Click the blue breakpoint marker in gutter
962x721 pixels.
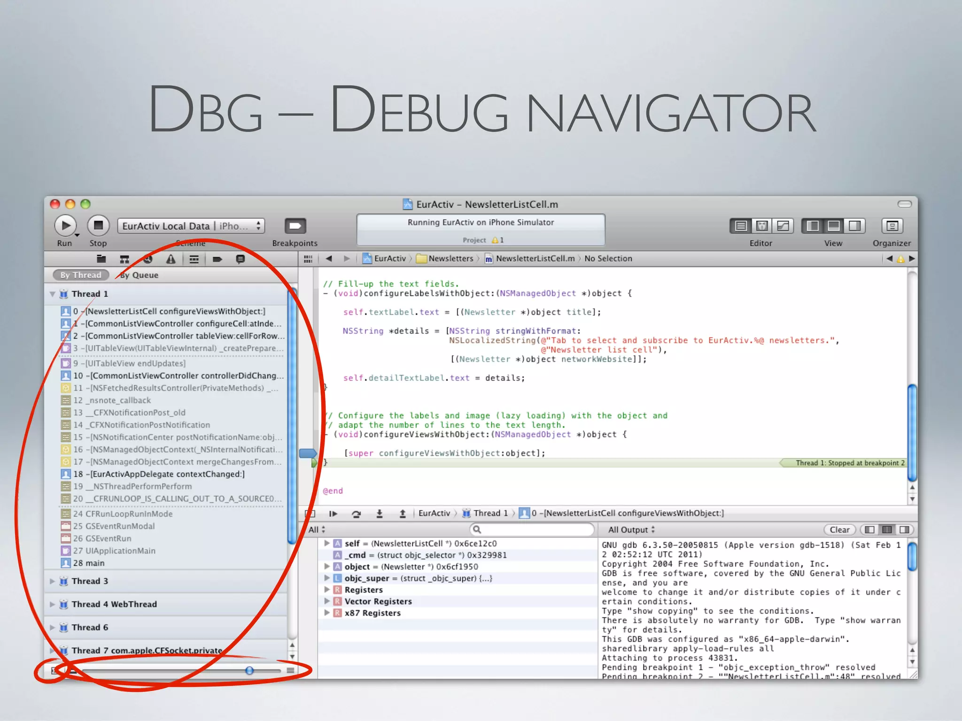[x=308, y=453]
